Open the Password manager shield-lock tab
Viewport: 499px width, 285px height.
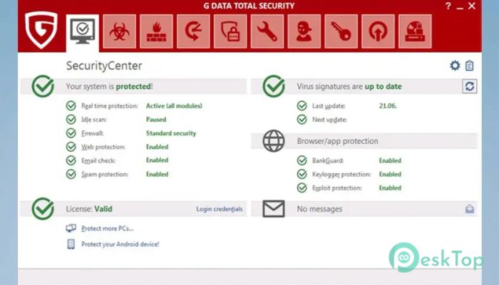coord(230,31)
